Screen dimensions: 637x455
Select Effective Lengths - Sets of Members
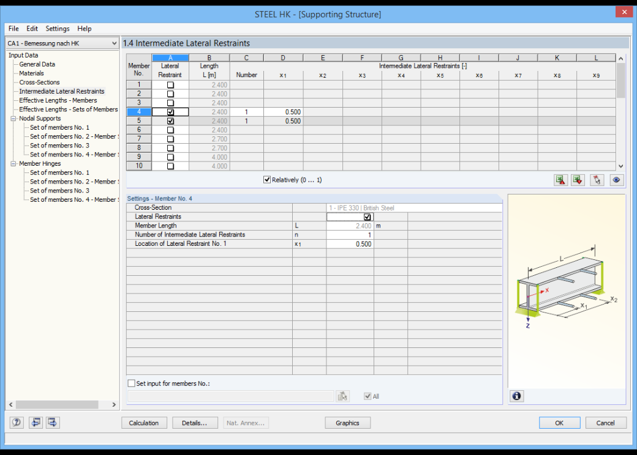68,109
